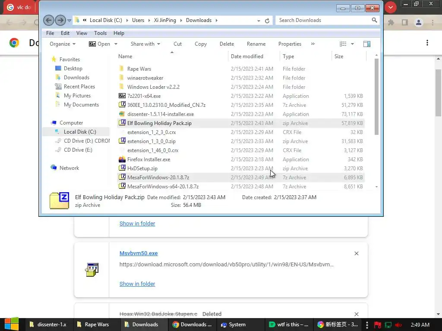Image resolution: width=442 pixels, height=331 pixels.
Task: Click Delete in the toolbar
Action: (227, 44)
